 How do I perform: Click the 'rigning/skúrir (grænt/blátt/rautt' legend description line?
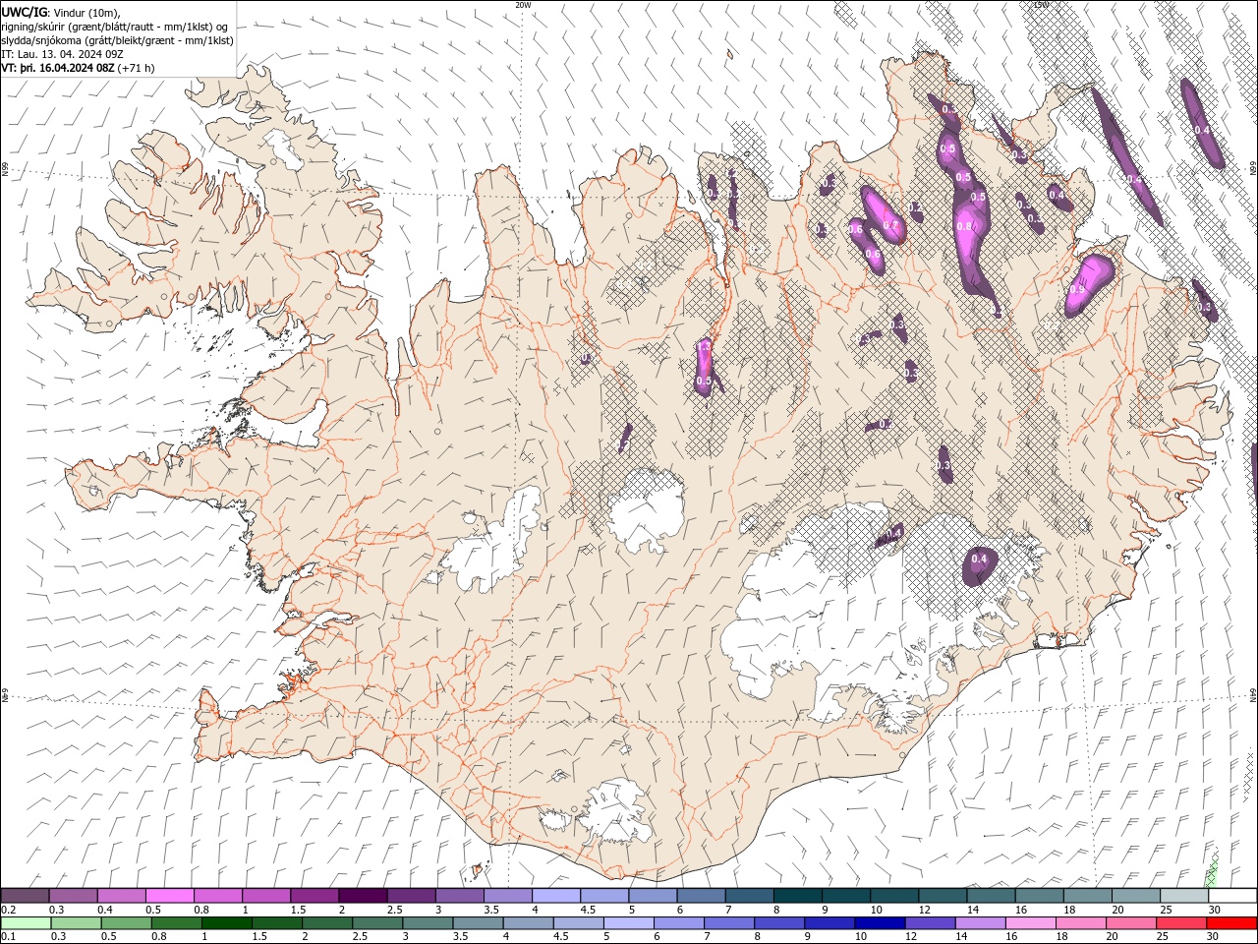tap(115, 26)
